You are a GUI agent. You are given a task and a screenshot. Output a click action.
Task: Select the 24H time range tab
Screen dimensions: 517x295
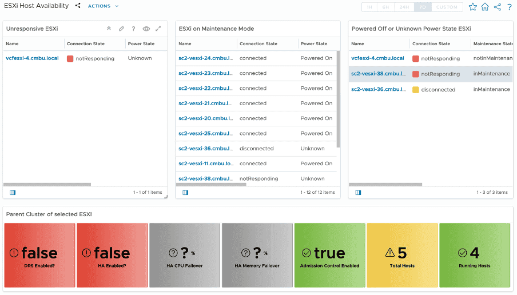404,7
